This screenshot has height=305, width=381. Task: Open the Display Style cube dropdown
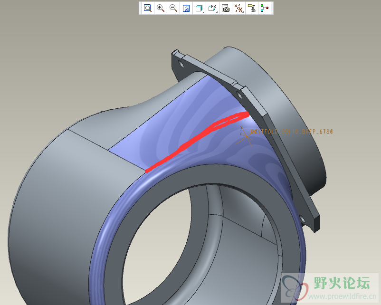click(x=199, y=8)
